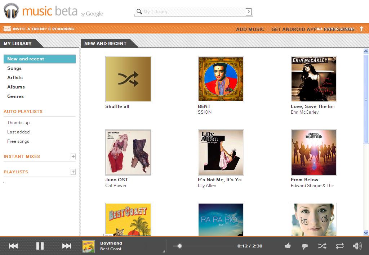Open Artists view

15,78
